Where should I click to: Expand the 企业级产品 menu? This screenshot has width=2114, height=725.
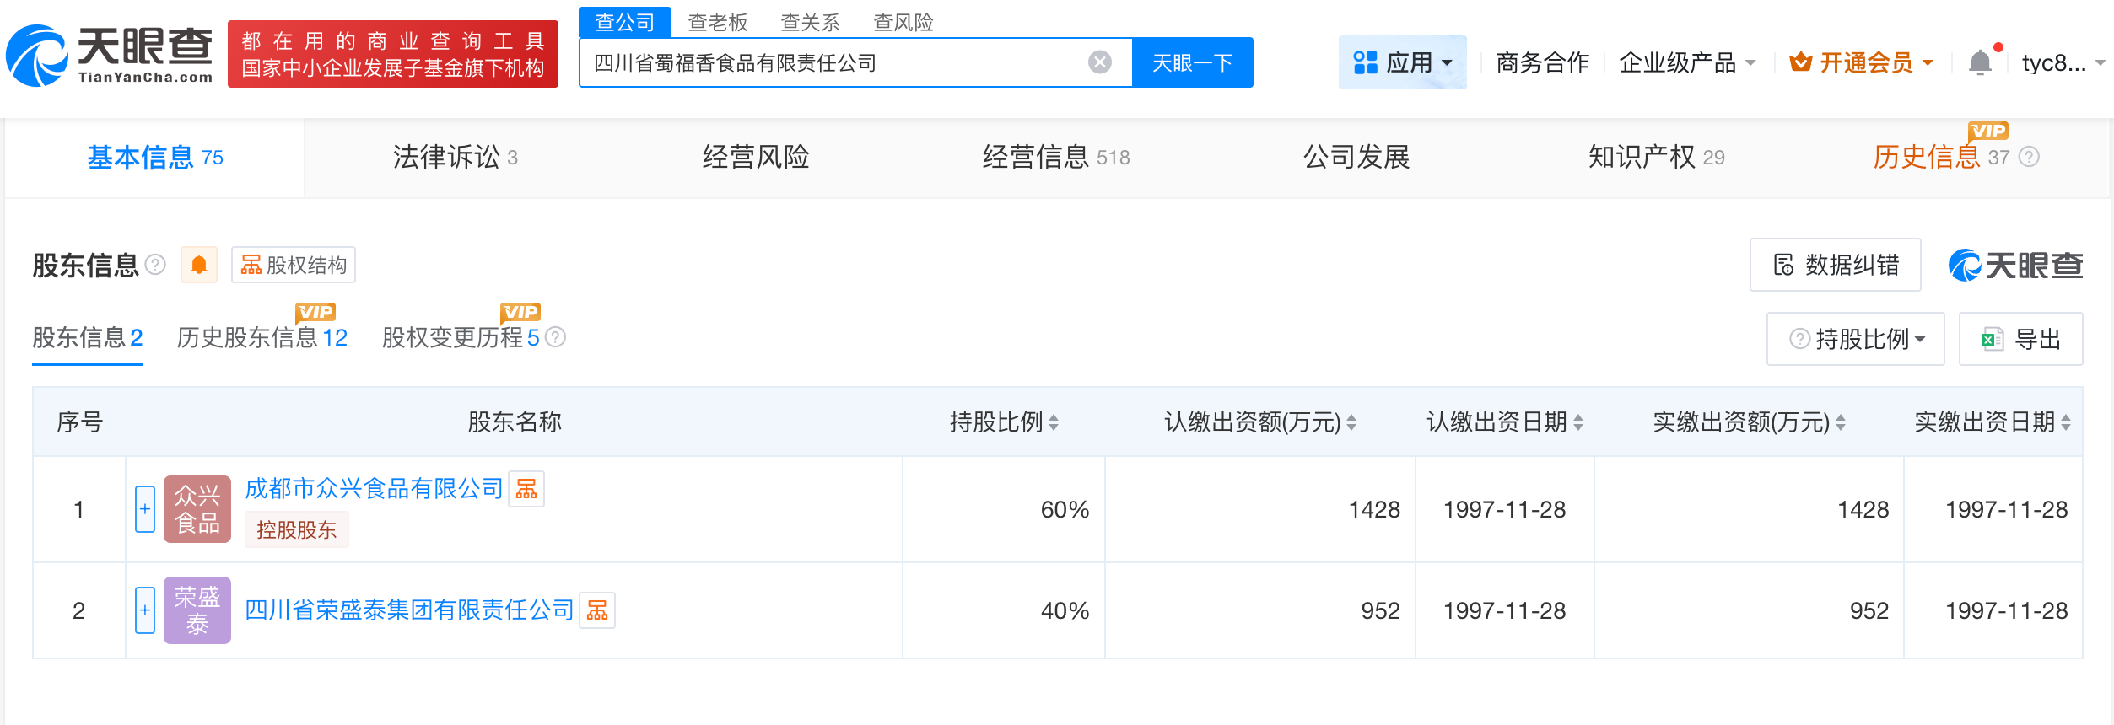point(1686,62)
